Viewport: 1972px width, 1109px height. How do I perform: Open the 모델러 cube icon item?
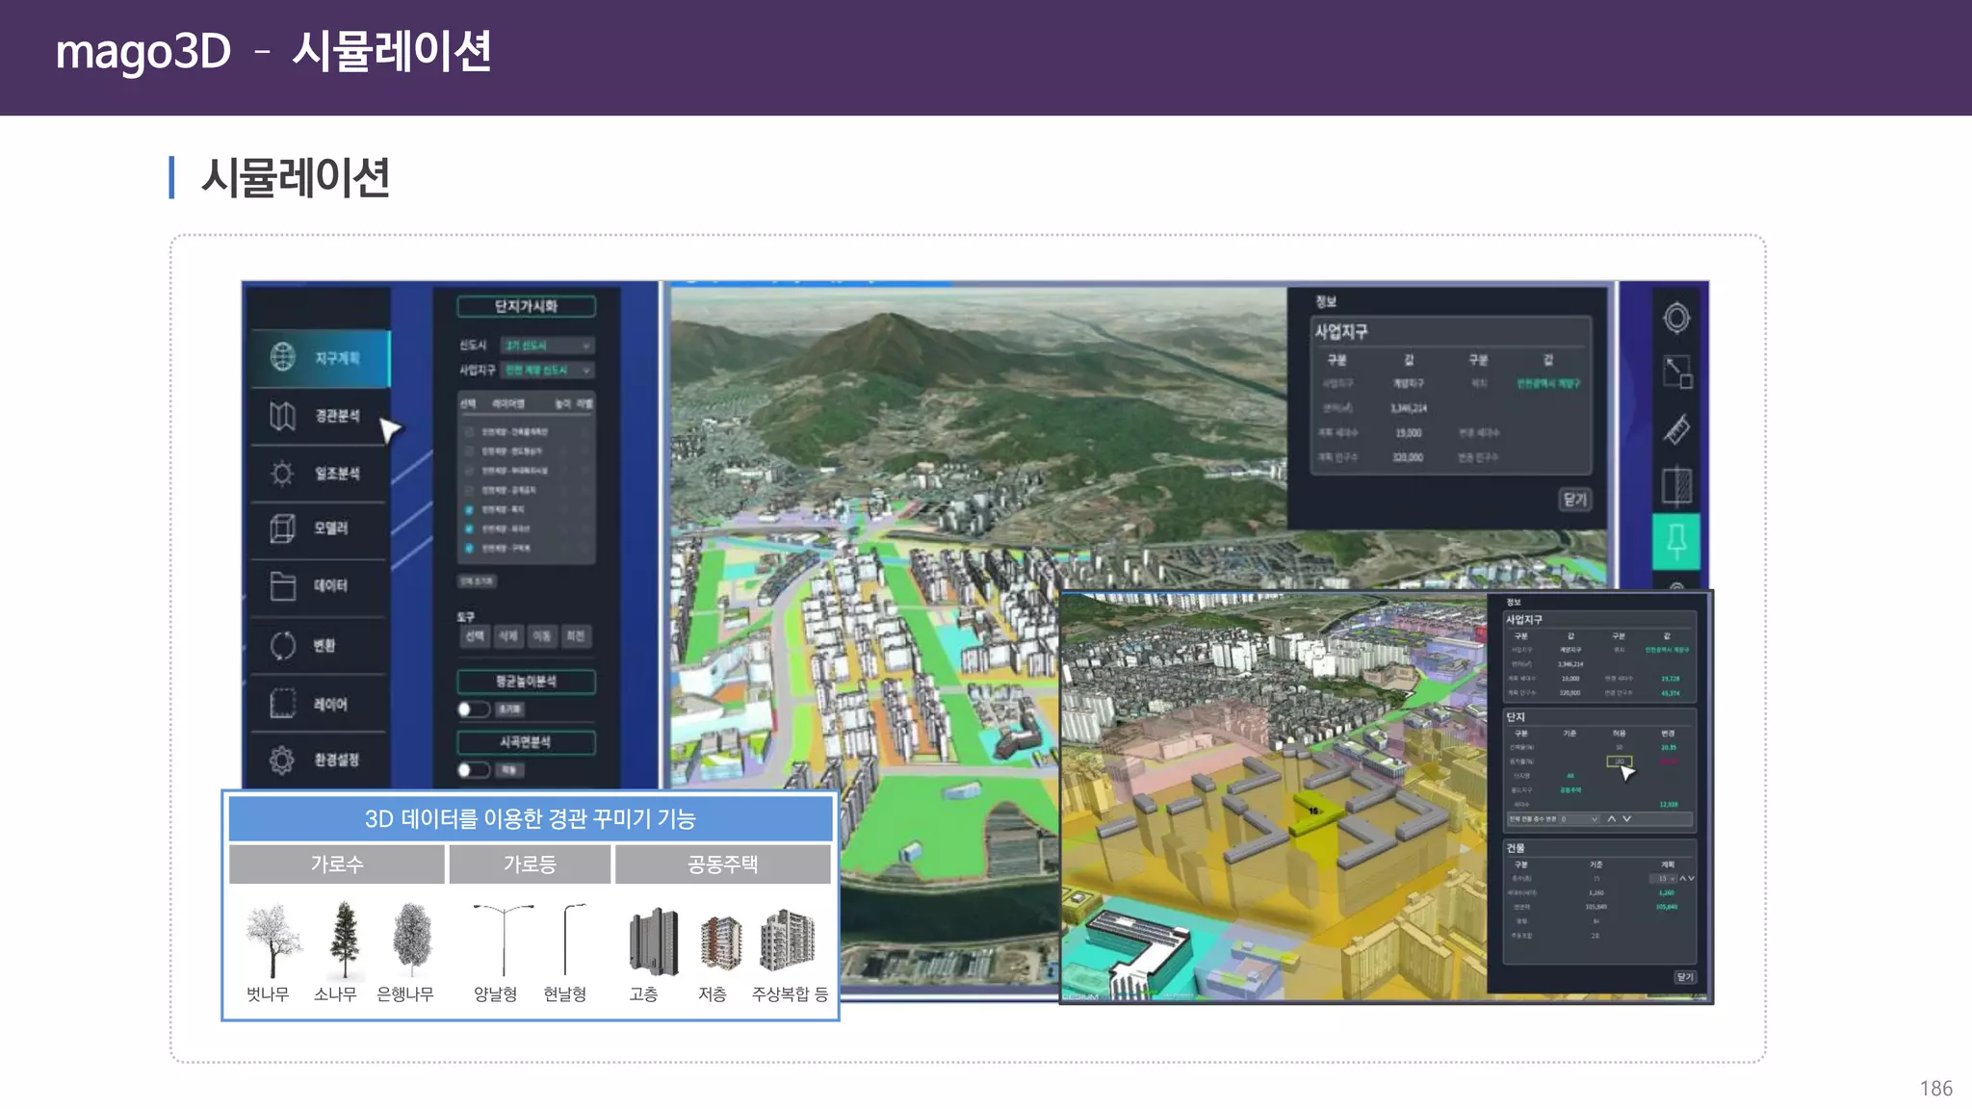click(x=282, y=529)
